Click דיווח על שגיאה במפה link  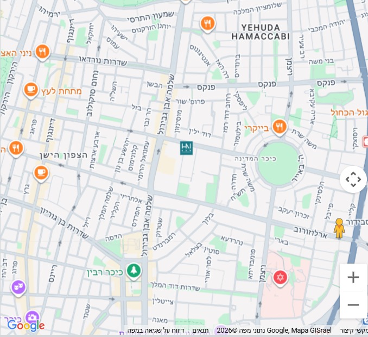[156, 330]
